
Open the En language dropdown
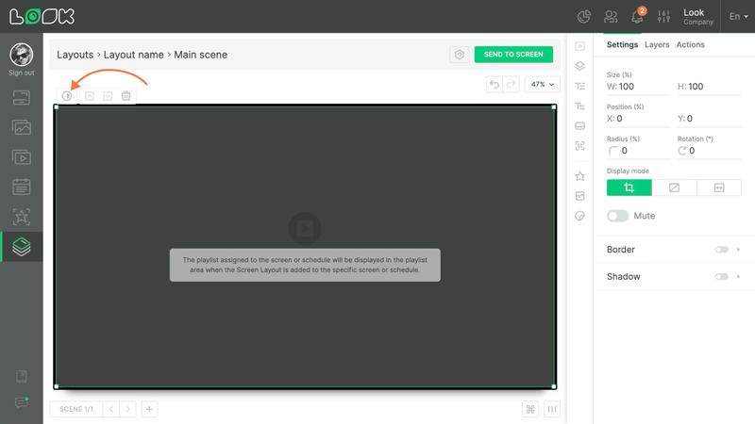click(x=738, y=16)
